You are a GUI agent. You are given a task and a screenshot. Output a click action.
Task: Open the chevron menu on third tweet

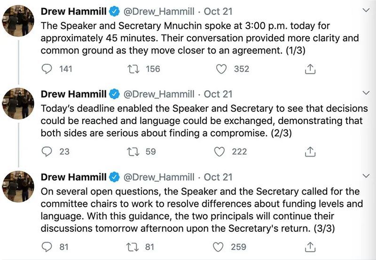pos(366,176)
